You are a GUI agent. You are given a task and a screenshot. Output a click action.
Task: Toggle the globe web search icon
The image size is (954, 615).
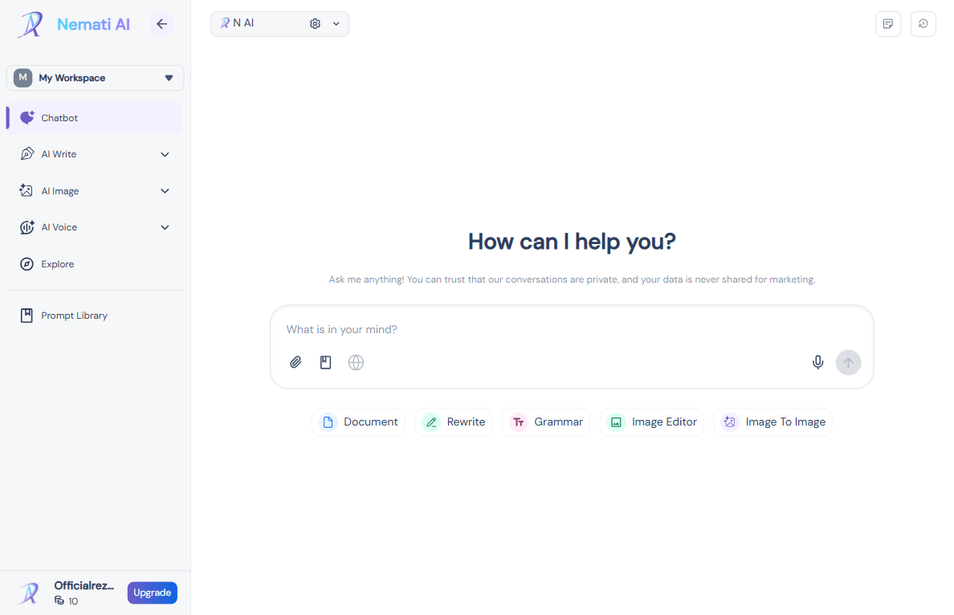coord(356,362)
